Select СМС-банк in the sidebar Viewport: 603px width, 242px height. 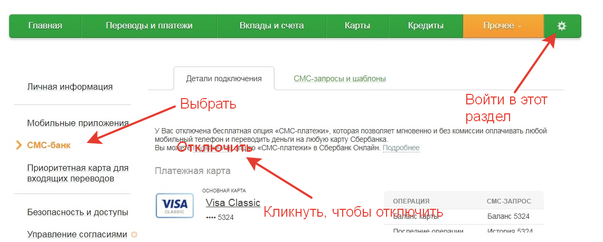pyautogui.click(x=49, y=145)
